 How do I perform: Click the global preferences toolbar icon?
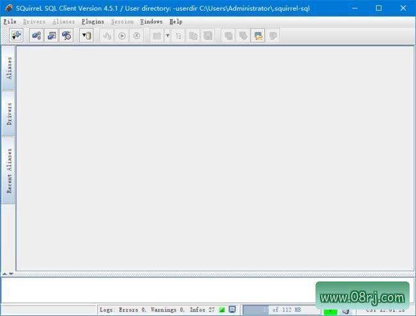(36, 36)
